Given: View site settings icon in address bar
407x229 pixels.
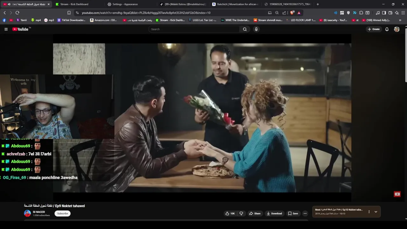Looking at the screenshot, I should pos(77,13).
